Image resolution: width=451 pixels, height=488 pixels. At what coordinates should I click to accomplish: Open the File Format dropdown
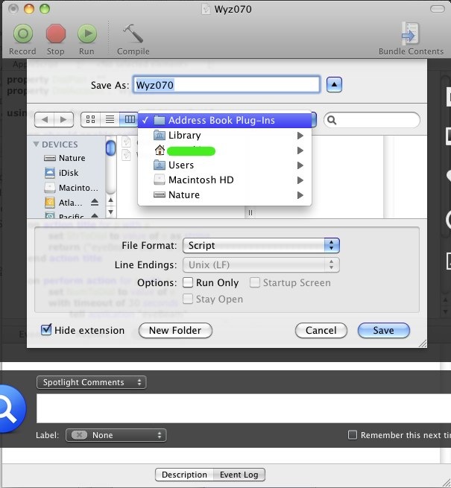pos(261,246)
